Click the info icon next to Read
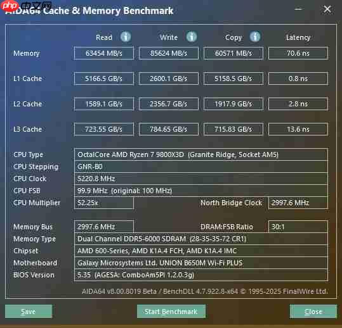 tap(126, 37)
